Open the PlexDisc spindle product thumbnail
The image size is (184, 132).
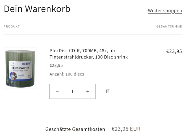20,68
